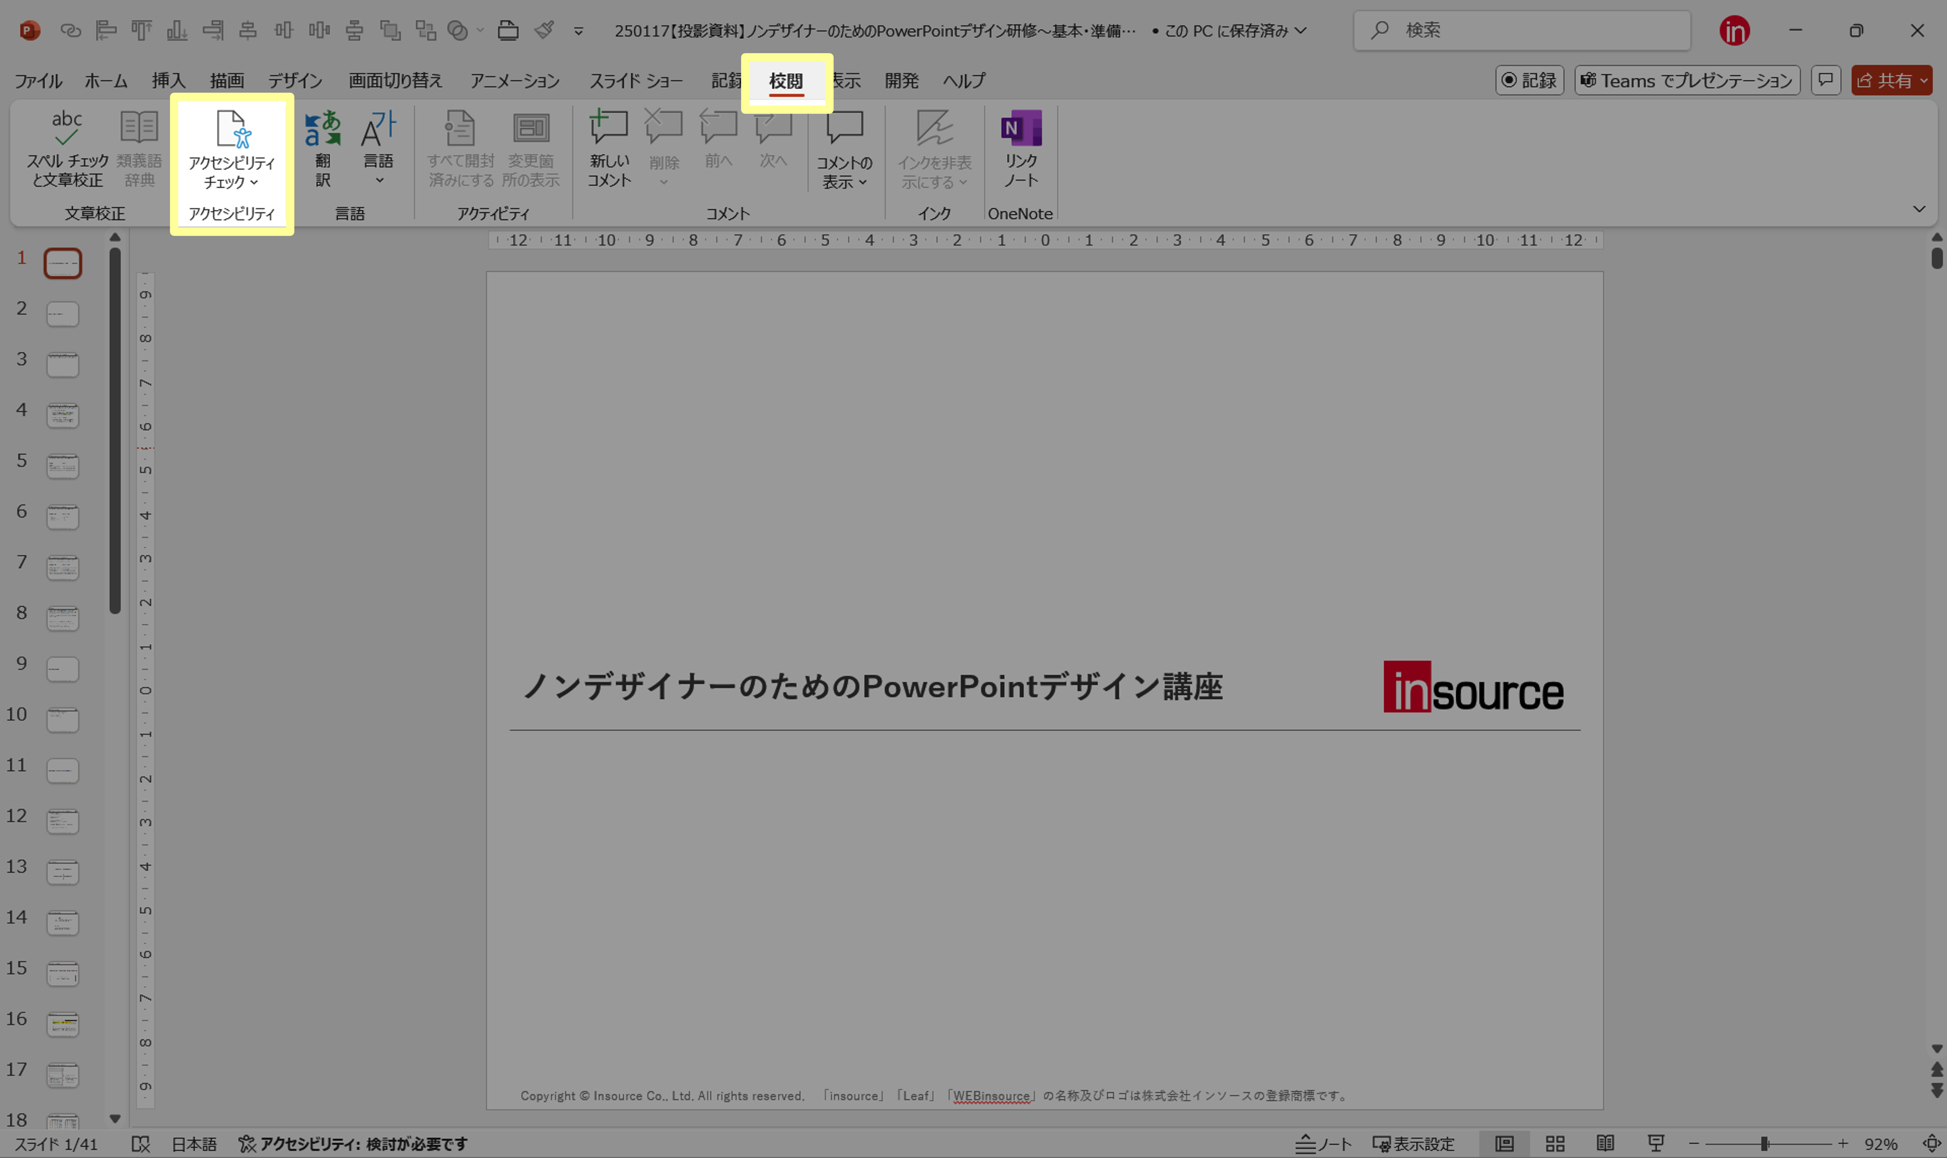Switch to the Animations (アニメーション) tab
Image resolution: width=1947 pixels, height=1158 pixels.
[515, 80]
